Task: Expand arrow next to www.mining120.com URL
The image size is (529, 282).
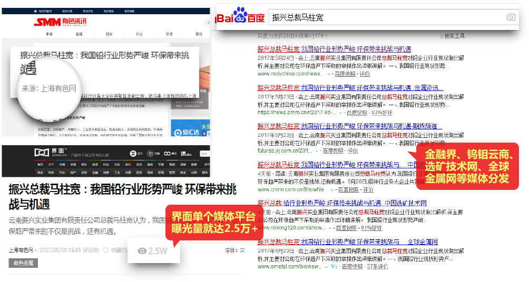Action: [330, 229]
